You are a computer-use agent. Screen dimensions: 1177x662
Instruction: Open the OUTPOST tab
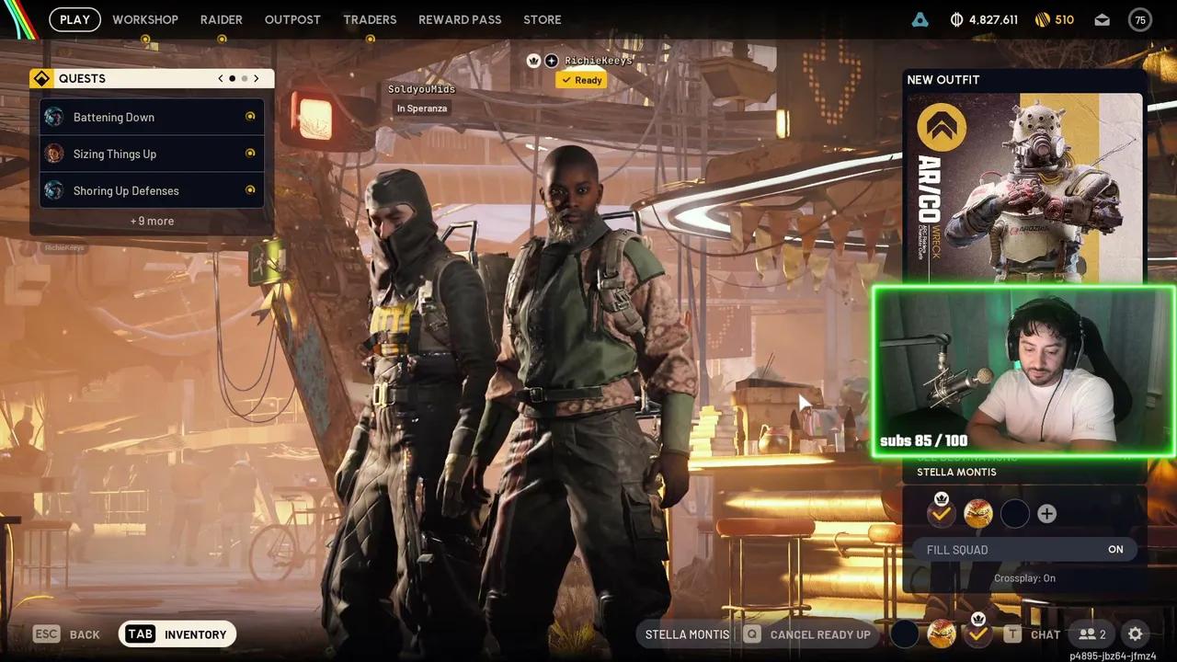(x=292, y=19)
